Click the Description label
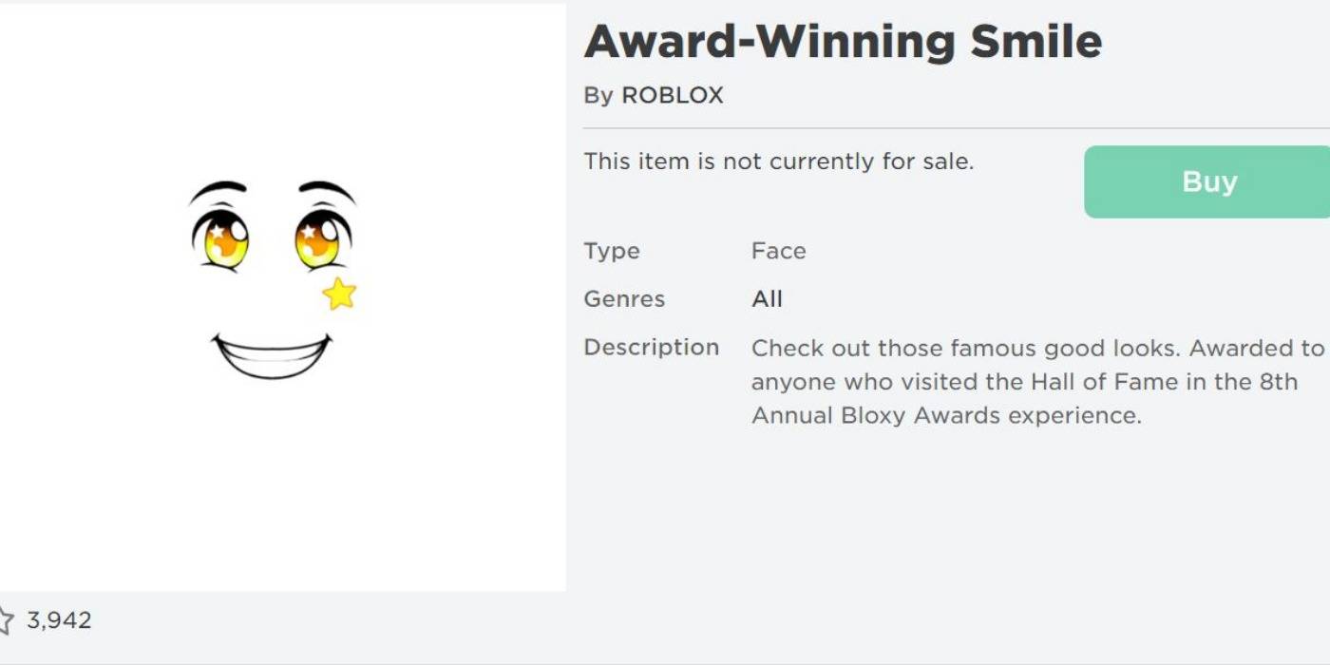This screenshot has height=665, width=1330. point(651,348)
